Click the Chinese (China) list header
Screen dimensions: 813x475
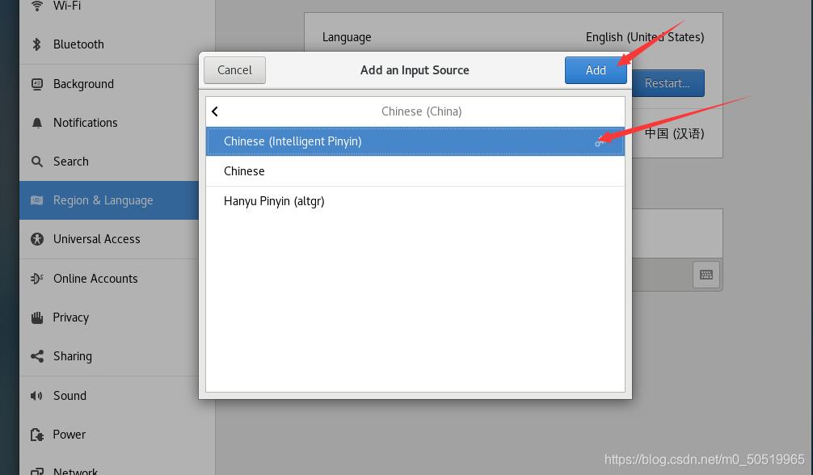click(422, 111)
